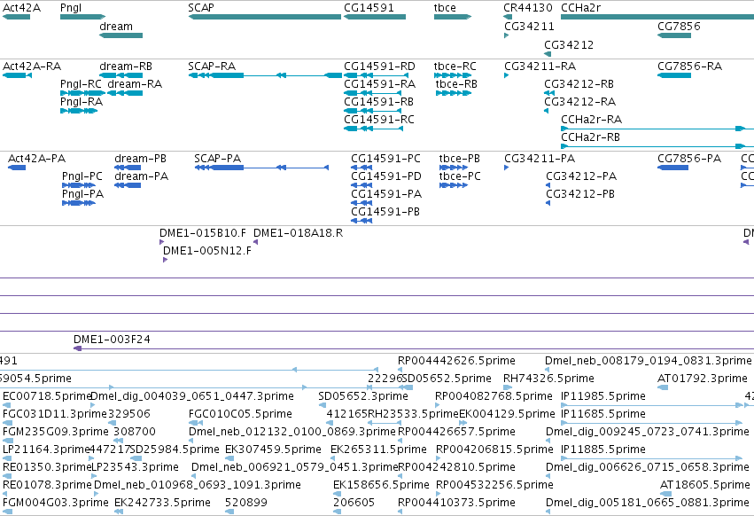The height and width of the screenshot is (516, 754).
Task: Click the tbce-RC transcript
Action: click(453, 75)
